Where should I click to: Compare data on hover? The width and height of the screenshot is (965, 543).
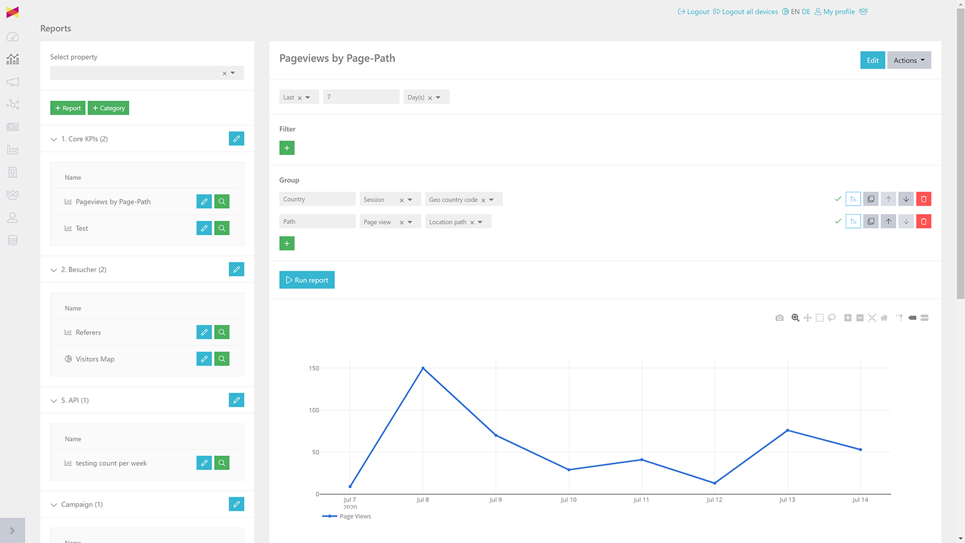925,318
